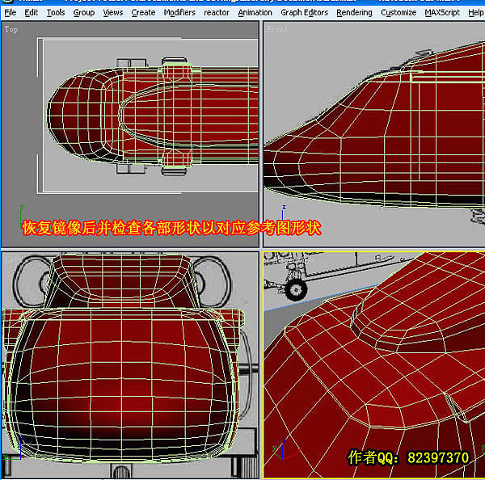The height and width of the screenshot is (480, 485).
Task: Open the Views menu
Action: pos(113,13)
